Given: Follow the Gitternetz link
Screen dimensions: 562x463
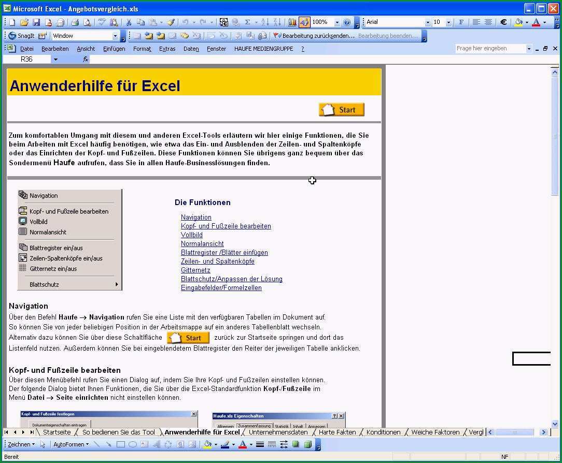Looking at the screenshot, I should (195, 270).
